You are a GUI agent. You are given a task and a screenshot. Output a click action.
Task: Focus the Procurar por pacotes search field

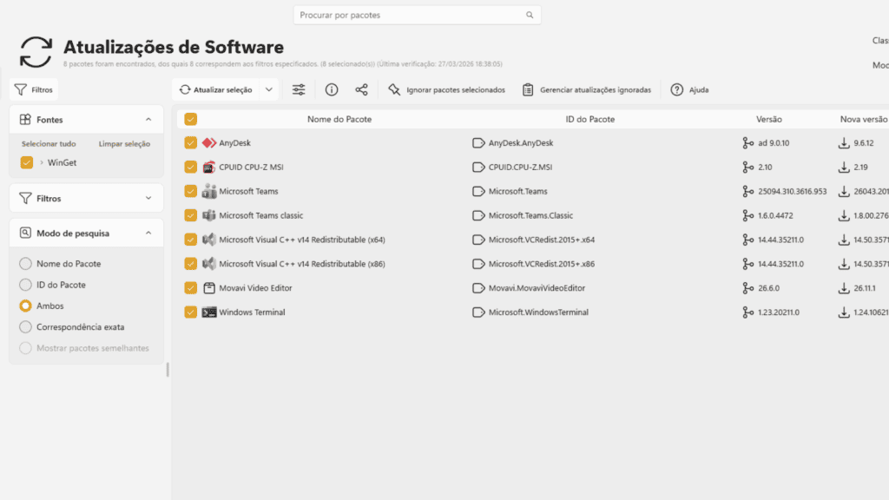[417, 16]
